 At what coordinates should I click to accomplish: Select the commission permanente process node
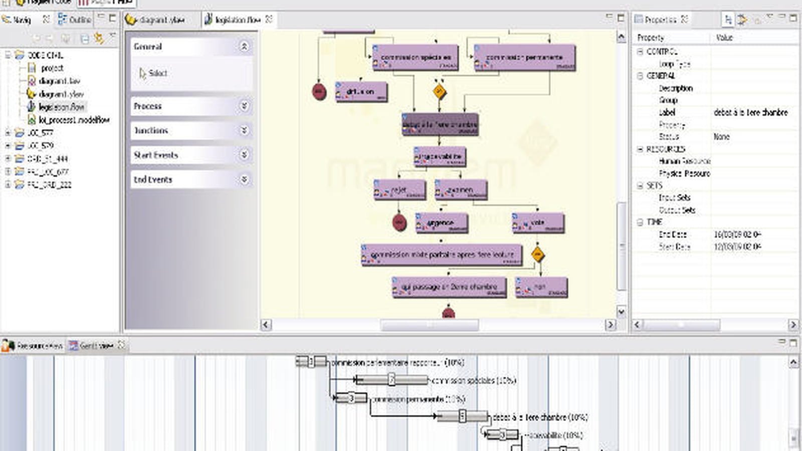click(x=524, y=57)
